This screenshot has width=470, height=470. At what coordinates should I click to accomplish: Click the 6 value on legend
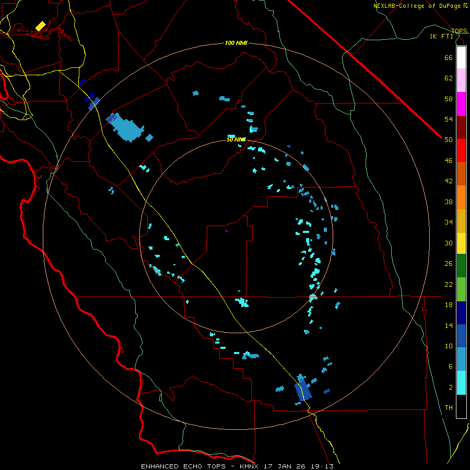[451, 367]
